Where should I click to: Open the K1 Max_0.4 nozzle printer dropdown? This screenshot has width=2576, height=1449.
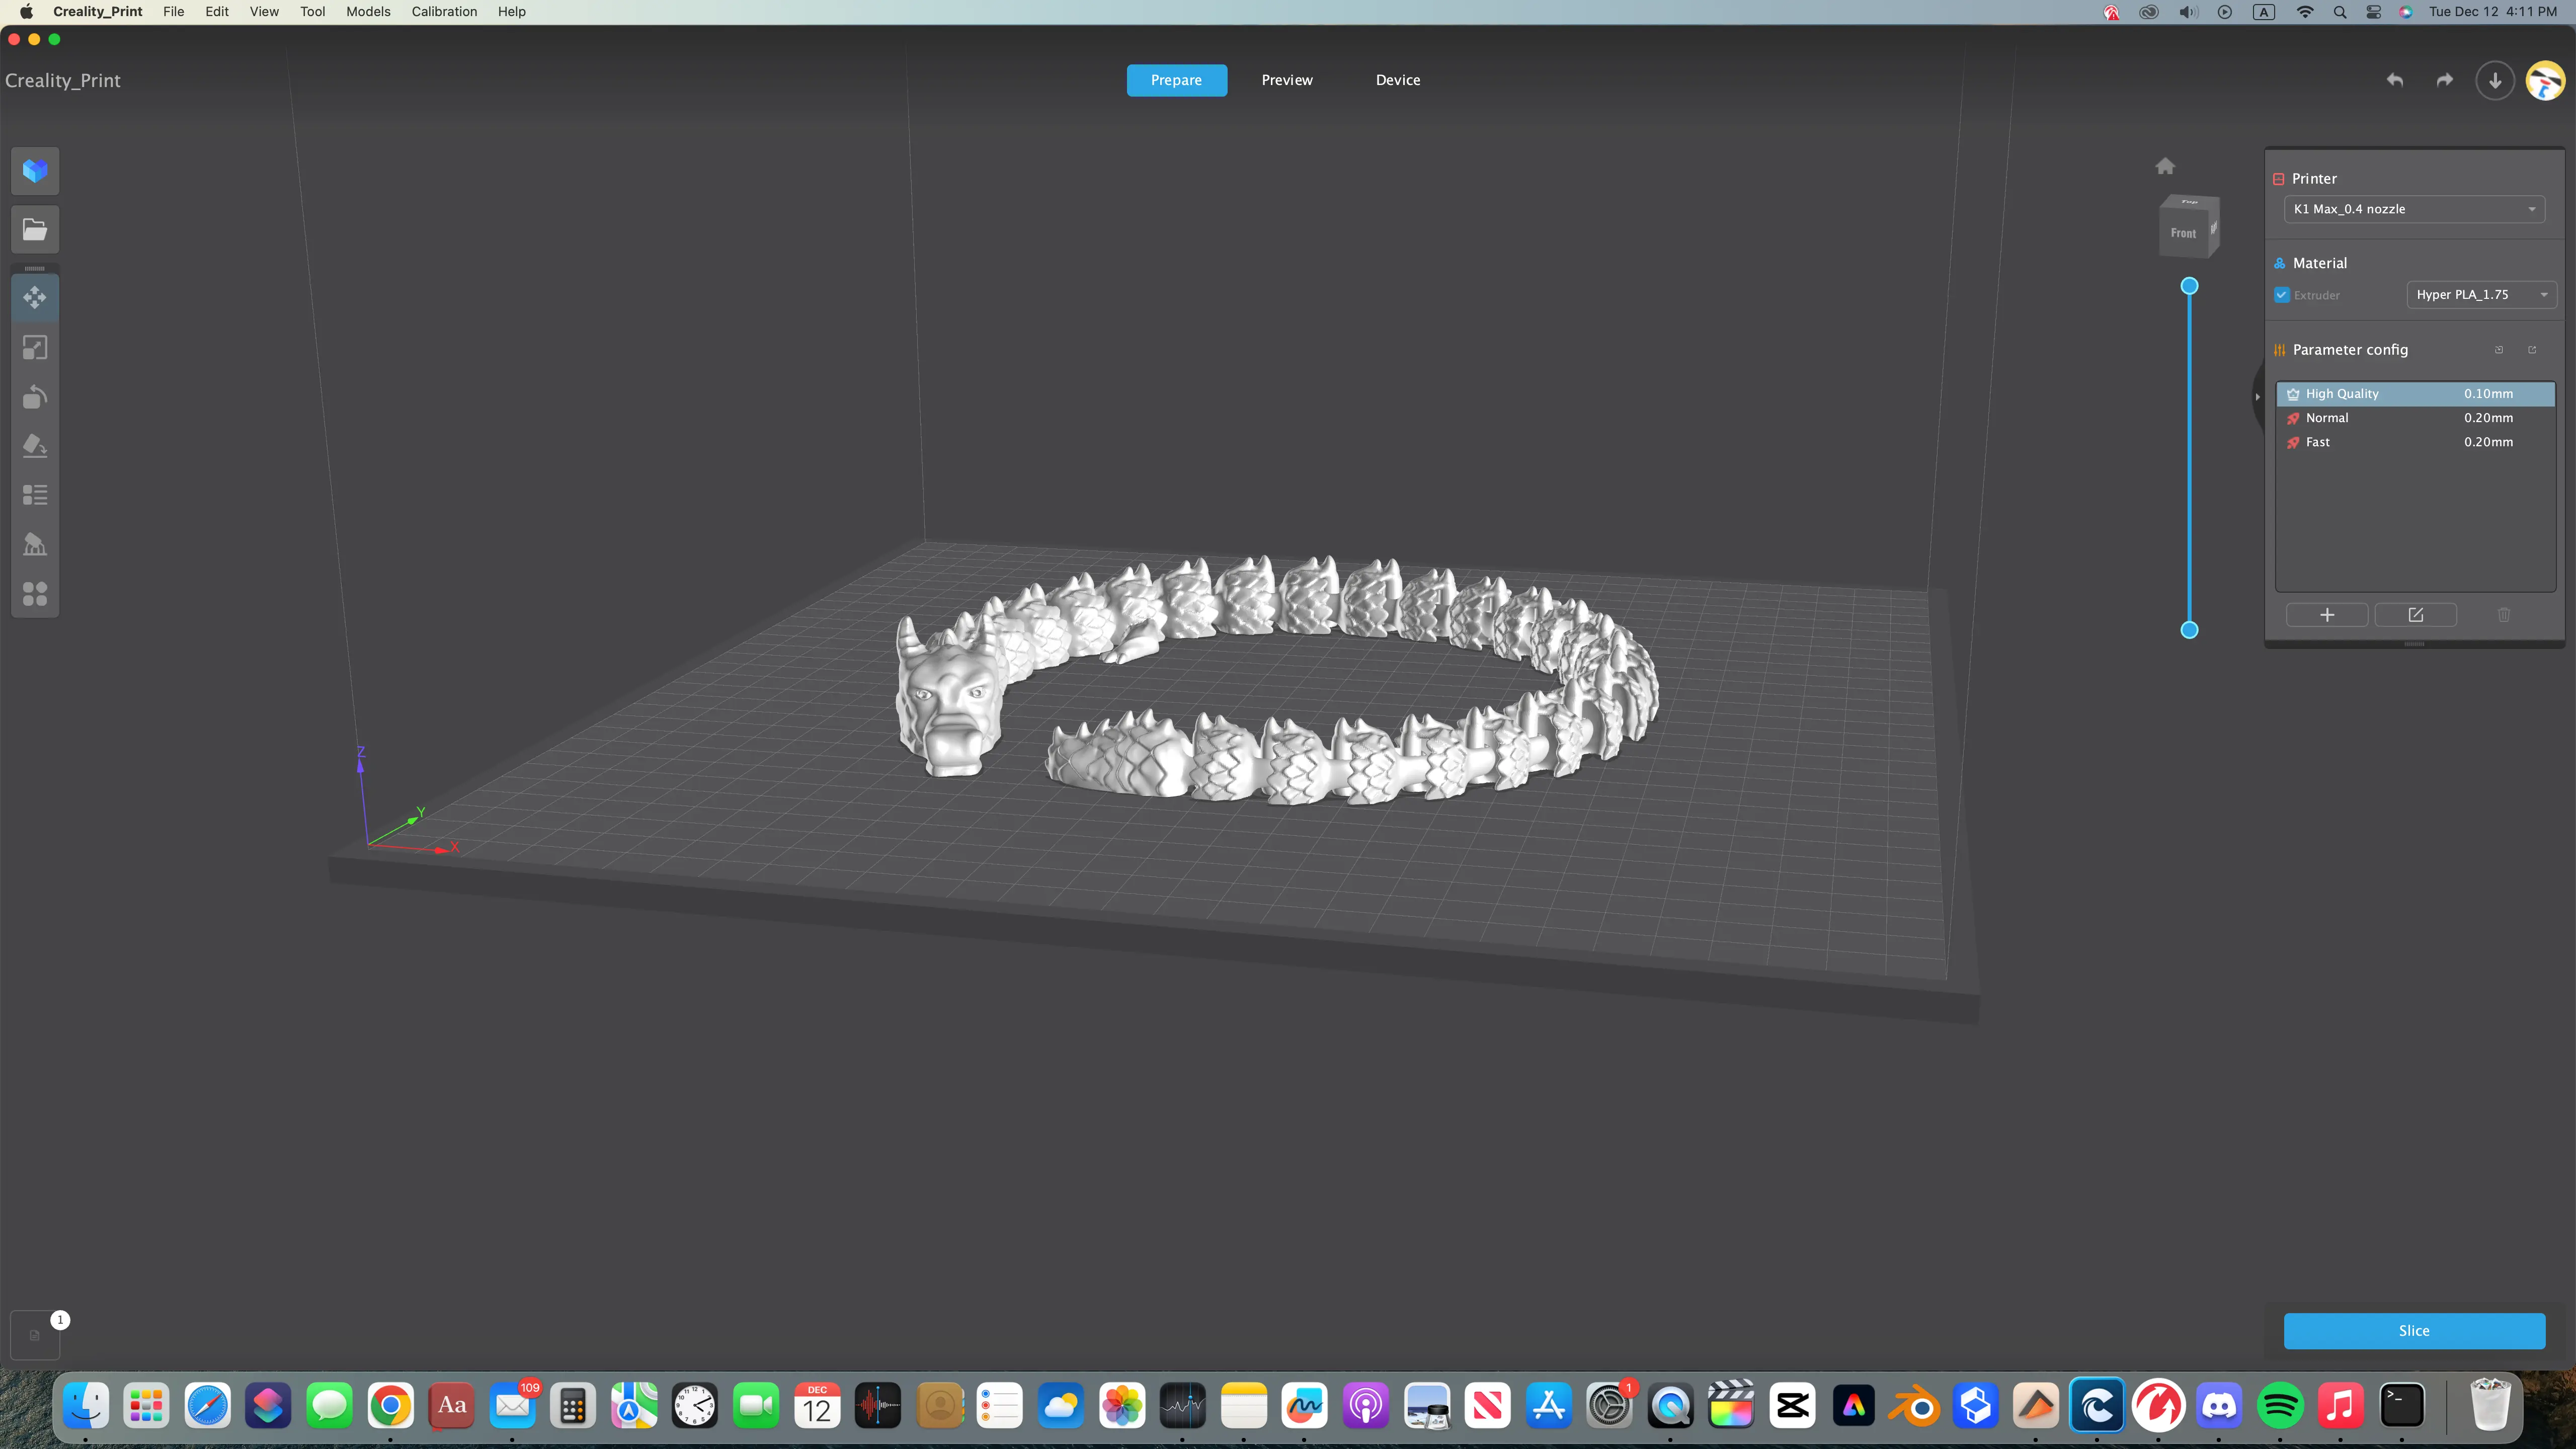[x=2414, y=209]
